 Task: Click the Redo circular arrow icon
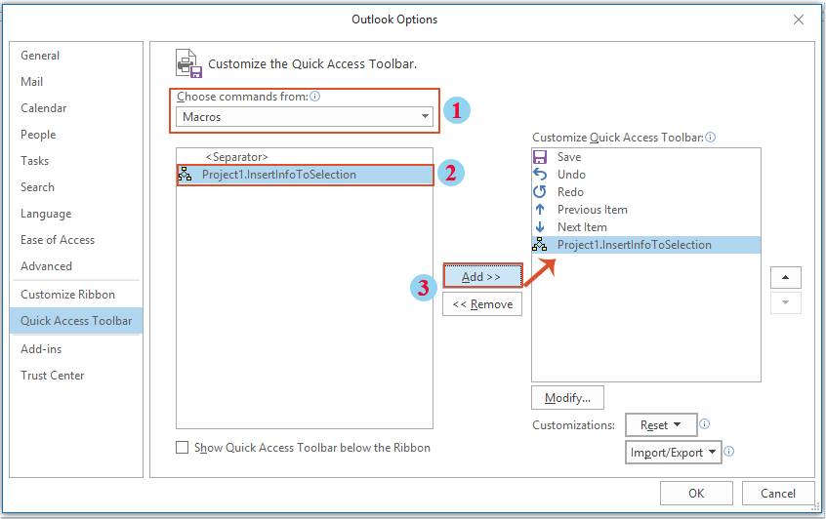[540, 192]
